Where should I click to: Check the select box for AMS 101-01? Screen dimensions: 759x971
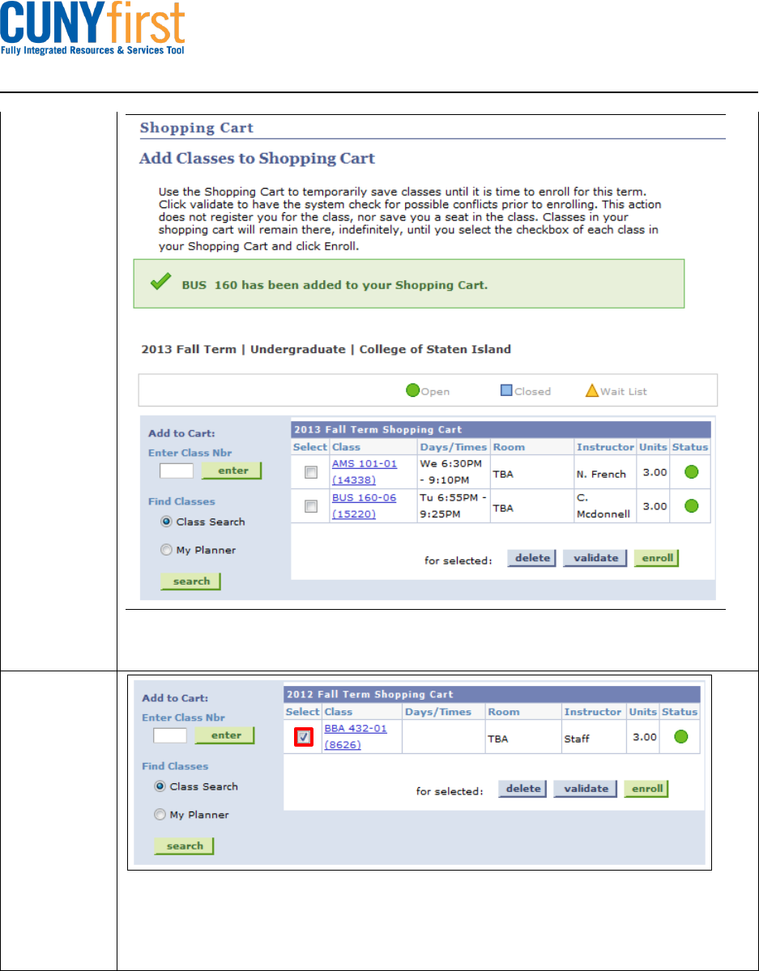pos(311,473)
